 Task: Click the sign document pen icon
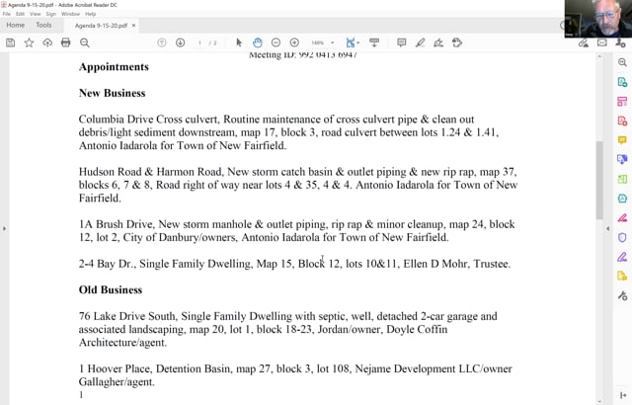pos(438,42)
